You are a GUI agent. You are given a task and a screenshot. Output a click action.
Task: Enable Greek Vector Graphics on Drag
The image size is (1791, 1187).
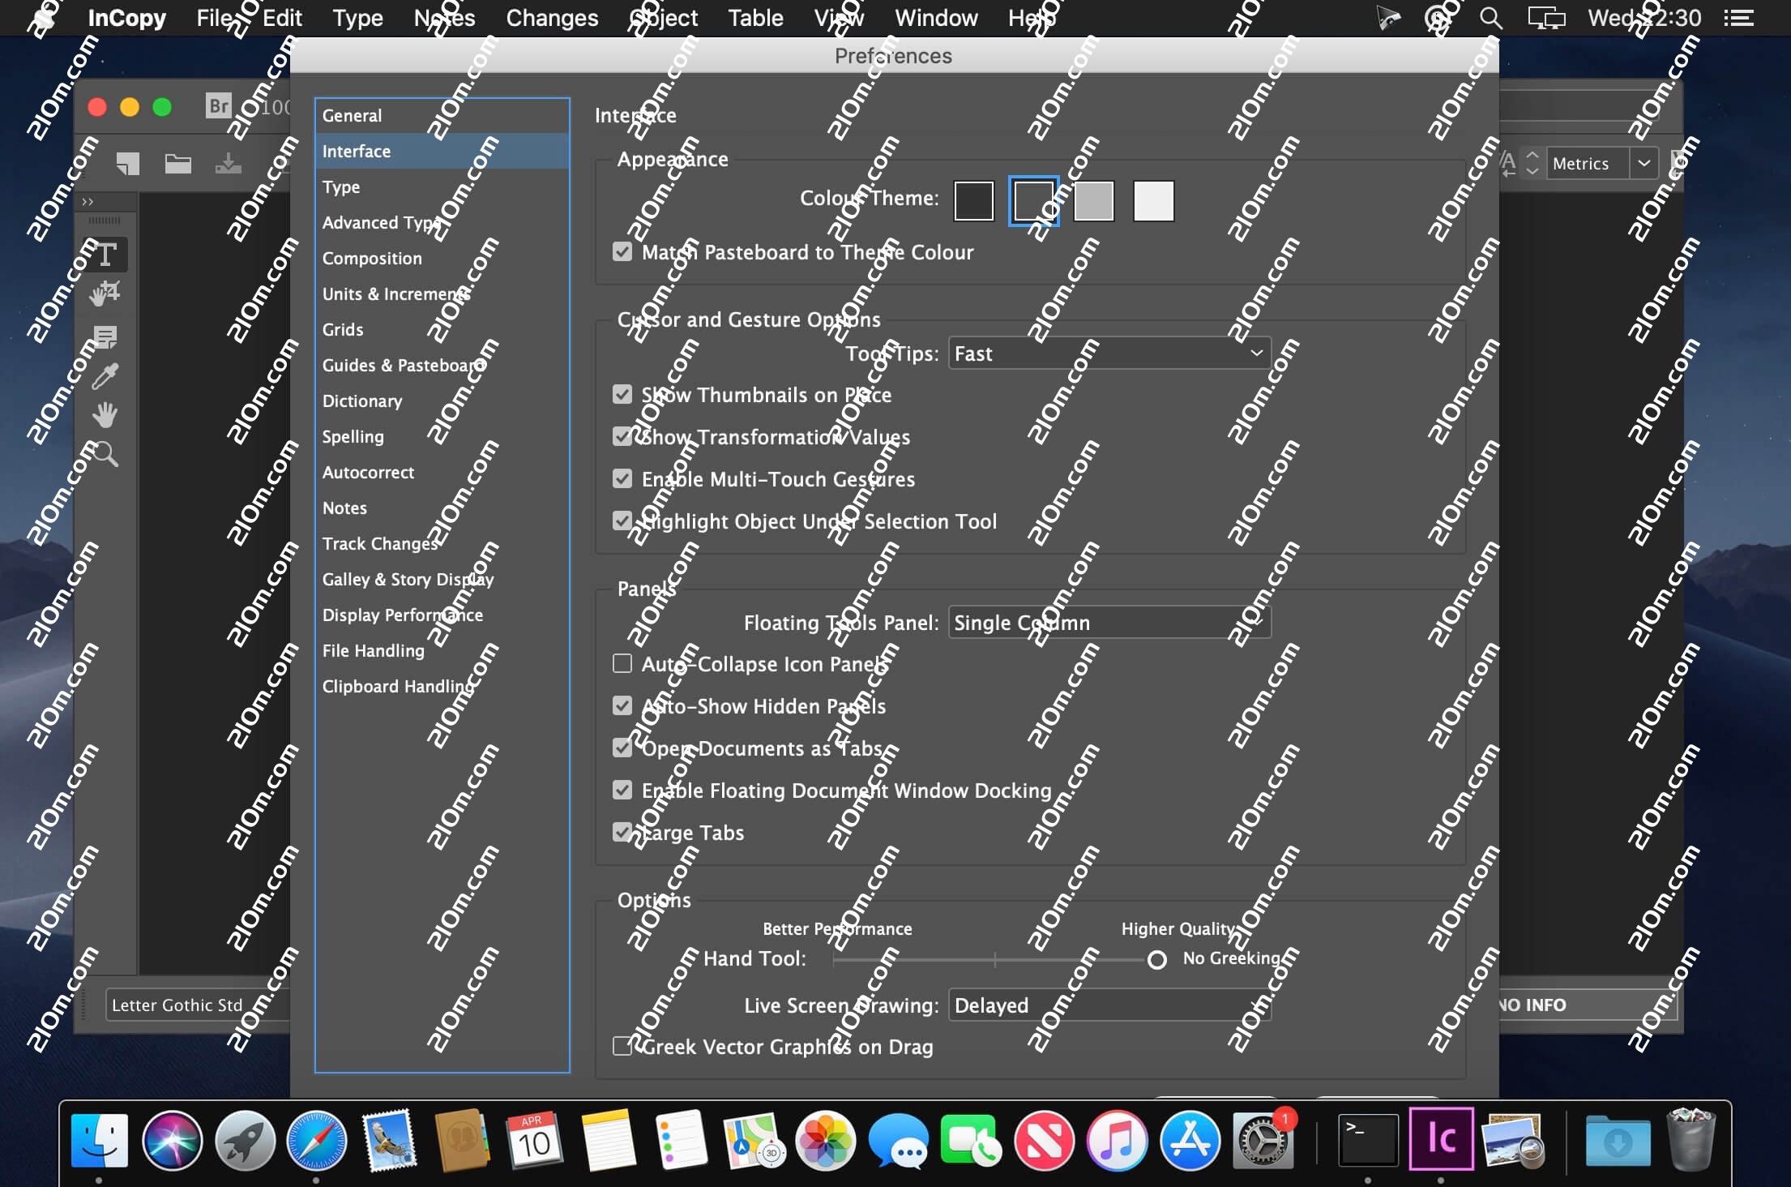622,1046
